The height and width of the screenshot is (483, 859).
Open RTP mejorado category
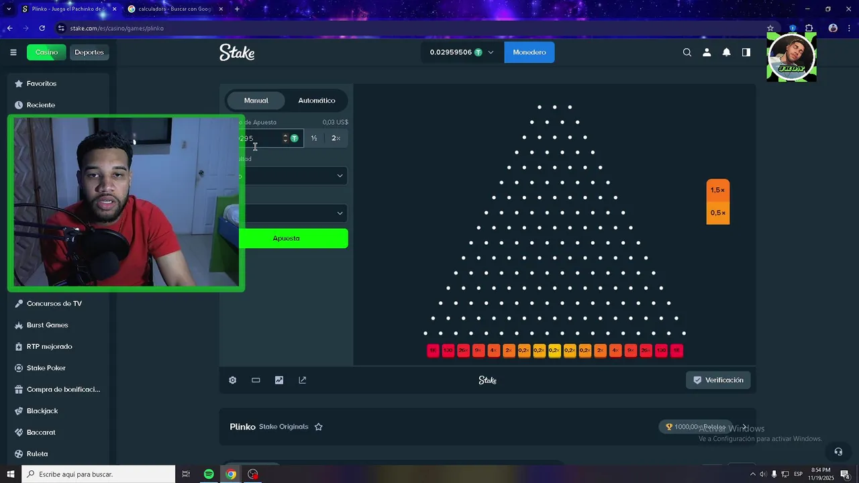coord(58,347)
